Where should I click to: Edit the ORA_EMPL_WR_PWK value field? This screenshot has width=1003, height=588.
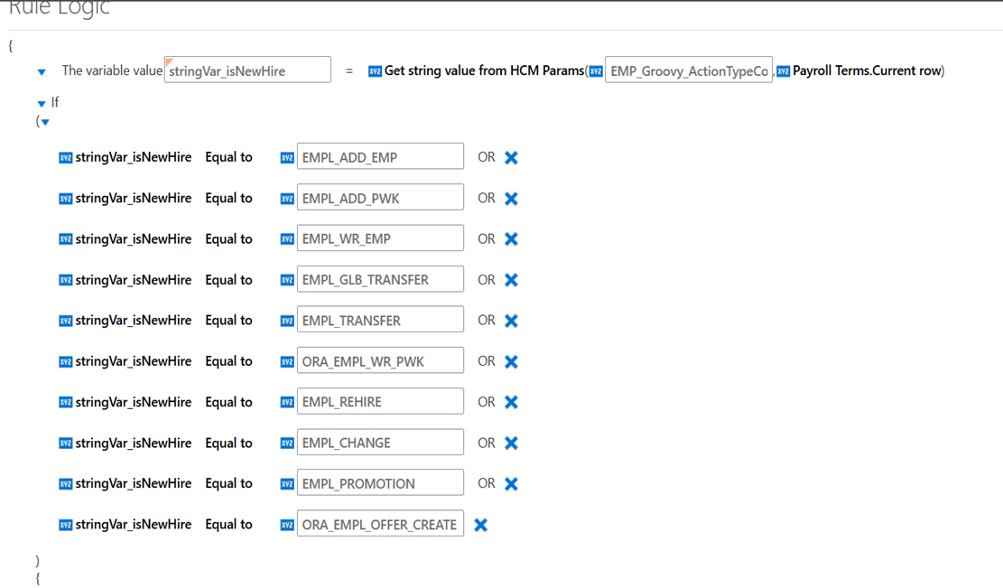381,361
